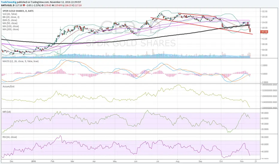Screen dimensions: 279x164
Task: Click 100.00 on the price axis
Action: (265, 55)
